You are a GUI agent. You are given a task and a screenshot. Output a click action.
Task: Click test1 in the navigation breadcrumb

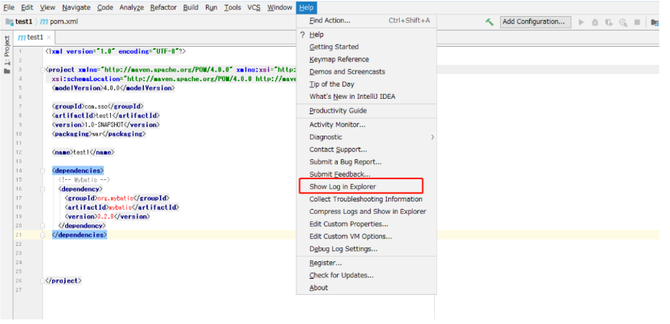(x=24, y=21)
